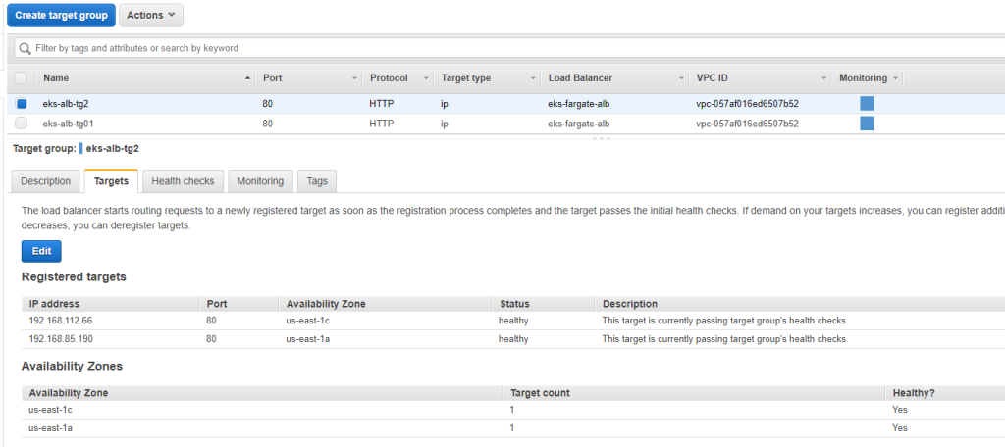Open monitoring icon for eks-alb-tg01
Viewport: 1005px width, 447px height.
click(x=867, y=124)
